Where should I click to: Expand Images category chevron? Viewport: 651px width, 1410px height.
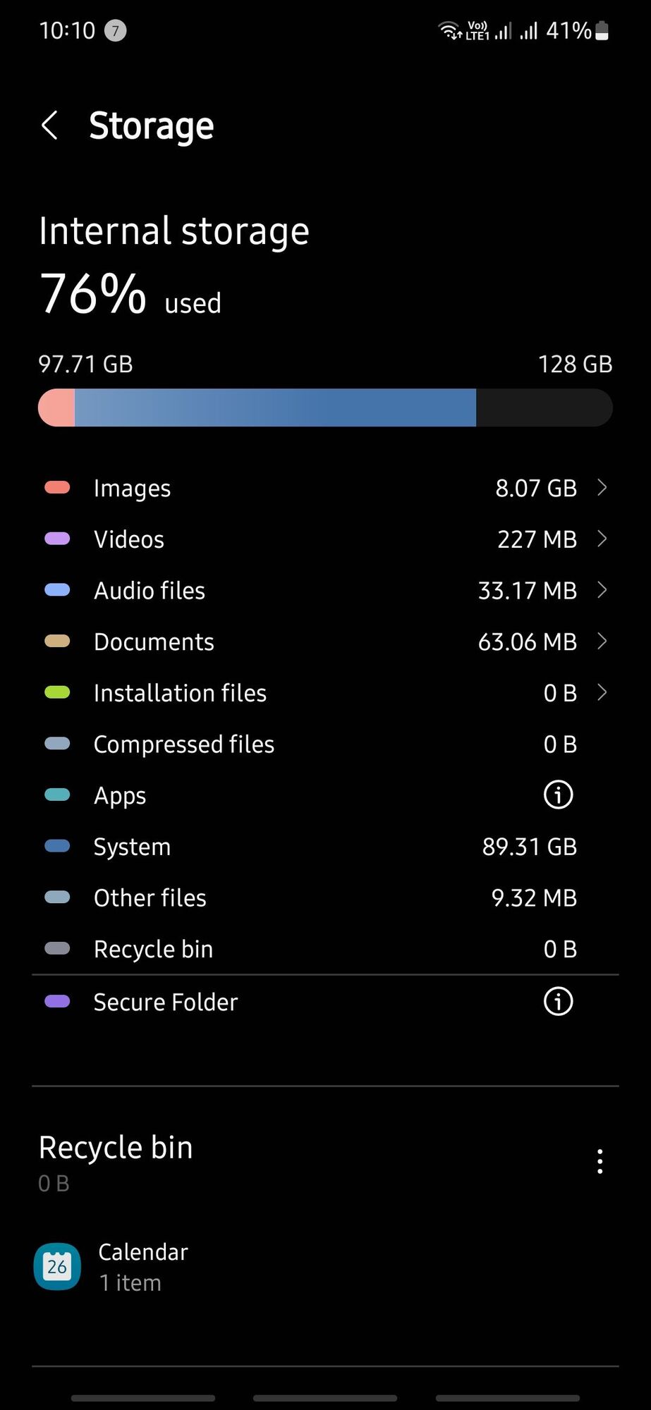click(x=602, y=487)
